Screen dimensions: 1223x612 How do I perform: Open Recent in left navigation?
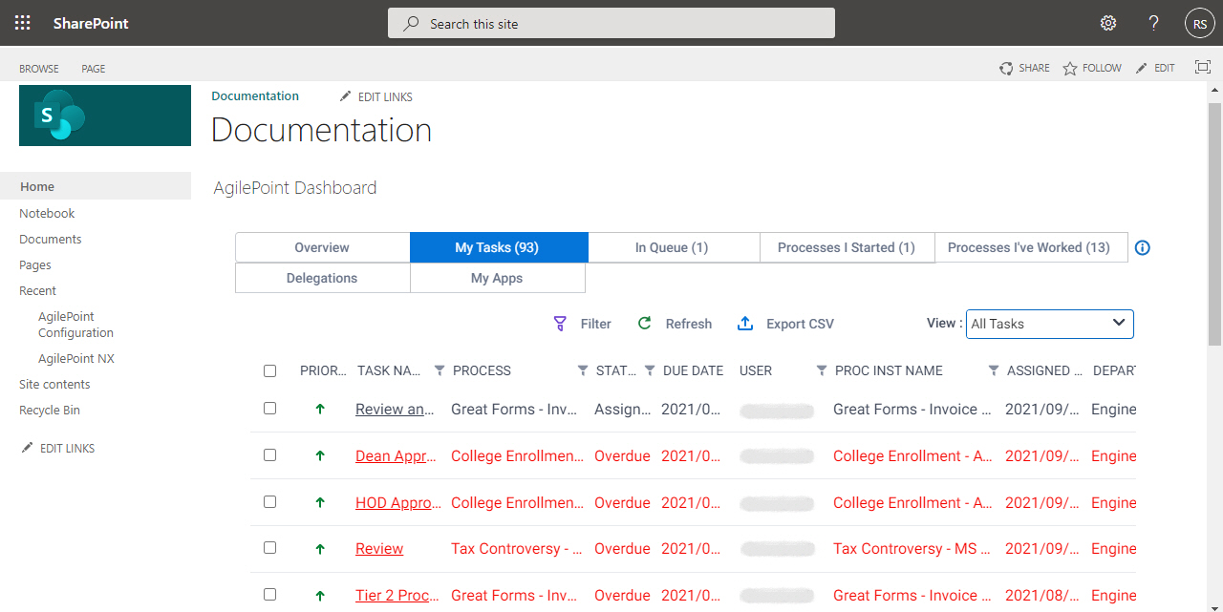tap(37, 290)
